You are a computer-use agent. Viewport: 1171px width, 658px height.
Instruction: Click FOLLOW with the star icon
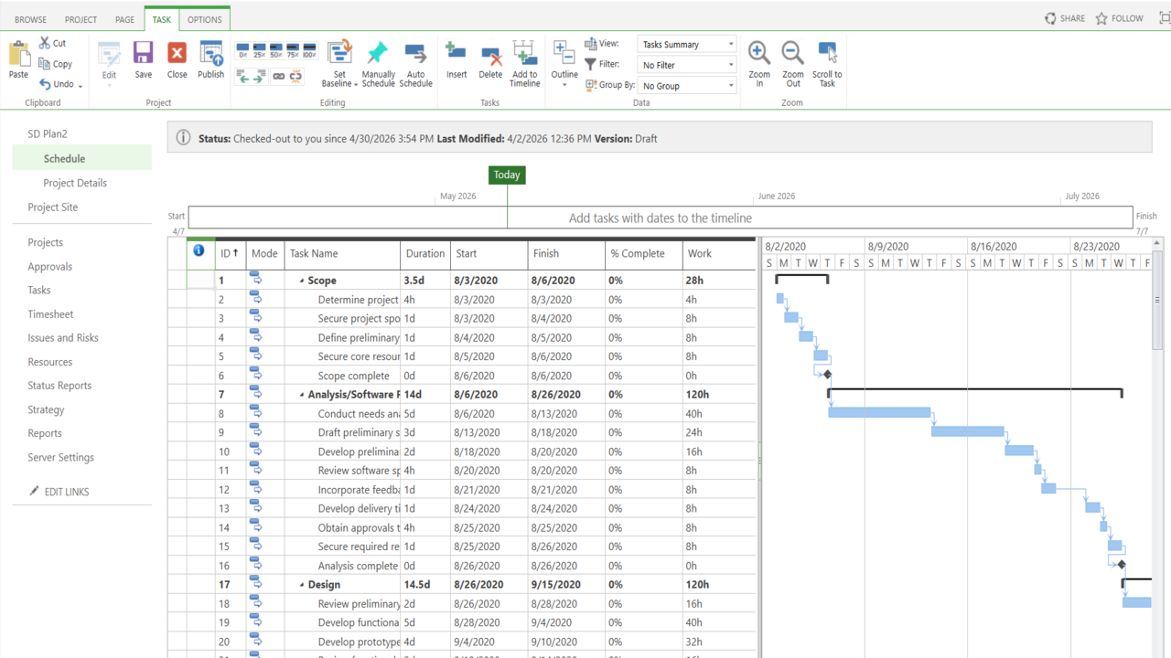1120,18
